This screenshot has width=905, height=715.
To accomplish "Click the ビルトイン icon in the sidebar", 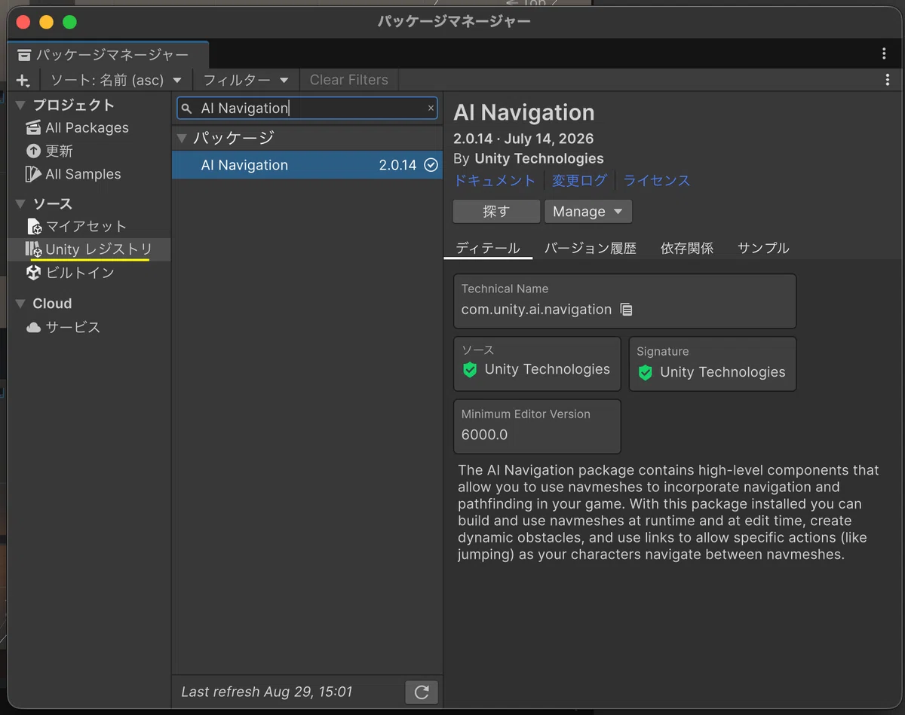I will click(33, 273).
